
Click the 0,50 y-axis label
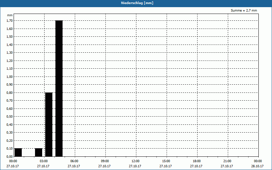(10, 117)
